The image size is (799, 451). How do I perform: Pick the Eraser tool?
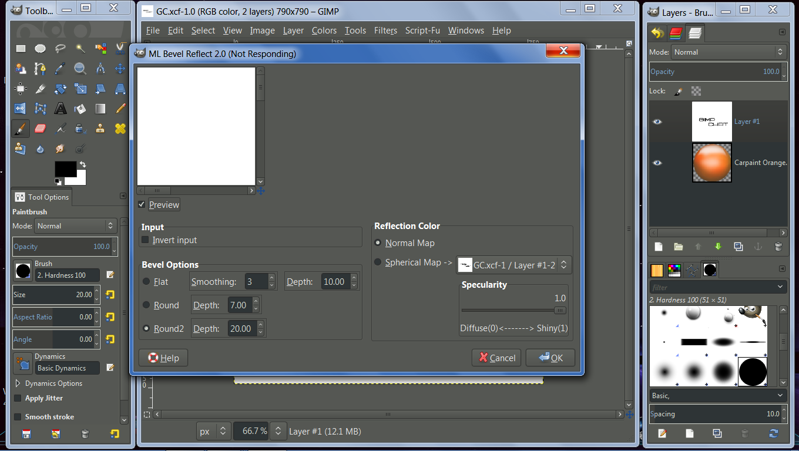tap(41, 129)
